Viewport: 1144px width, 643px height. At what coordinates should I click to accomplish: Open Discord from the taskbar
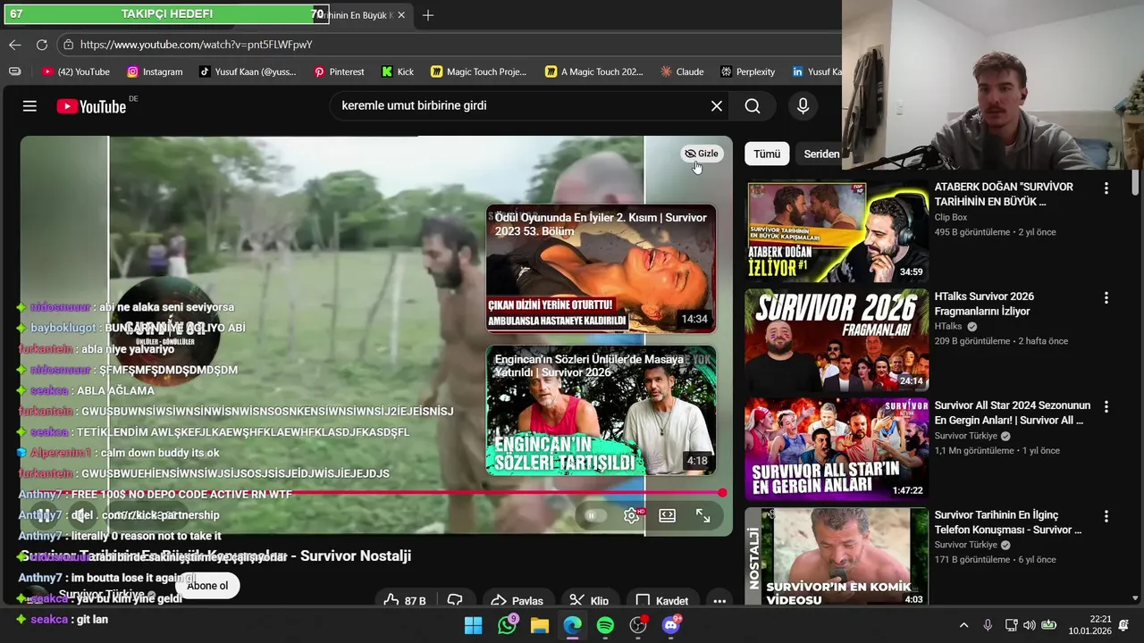click(x=671, y=625)
